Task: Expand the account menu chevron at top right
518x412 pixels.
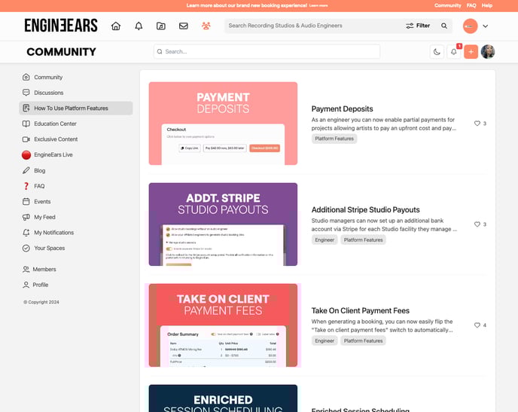Action: click(x=486, y=26)
